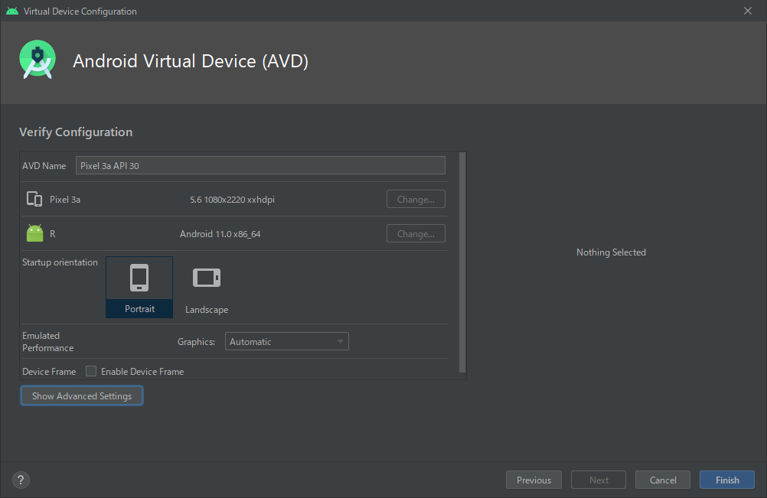Click Show Advanced Settings button
Viewport: 767px width, 498px height.
(82, 395)
